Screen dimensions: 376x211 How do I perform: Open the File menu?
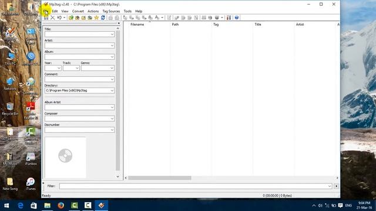46,11
